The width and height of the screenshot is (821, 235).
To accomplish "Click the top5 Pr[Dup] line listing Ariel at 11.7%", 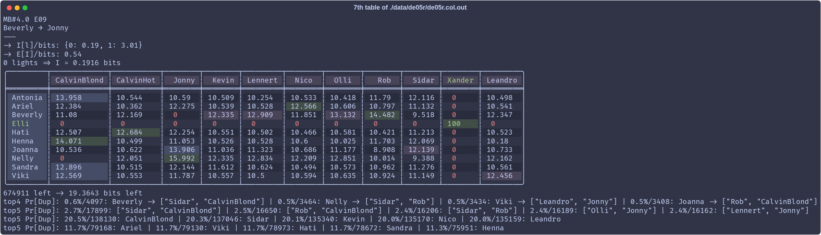I will [253, 228].
